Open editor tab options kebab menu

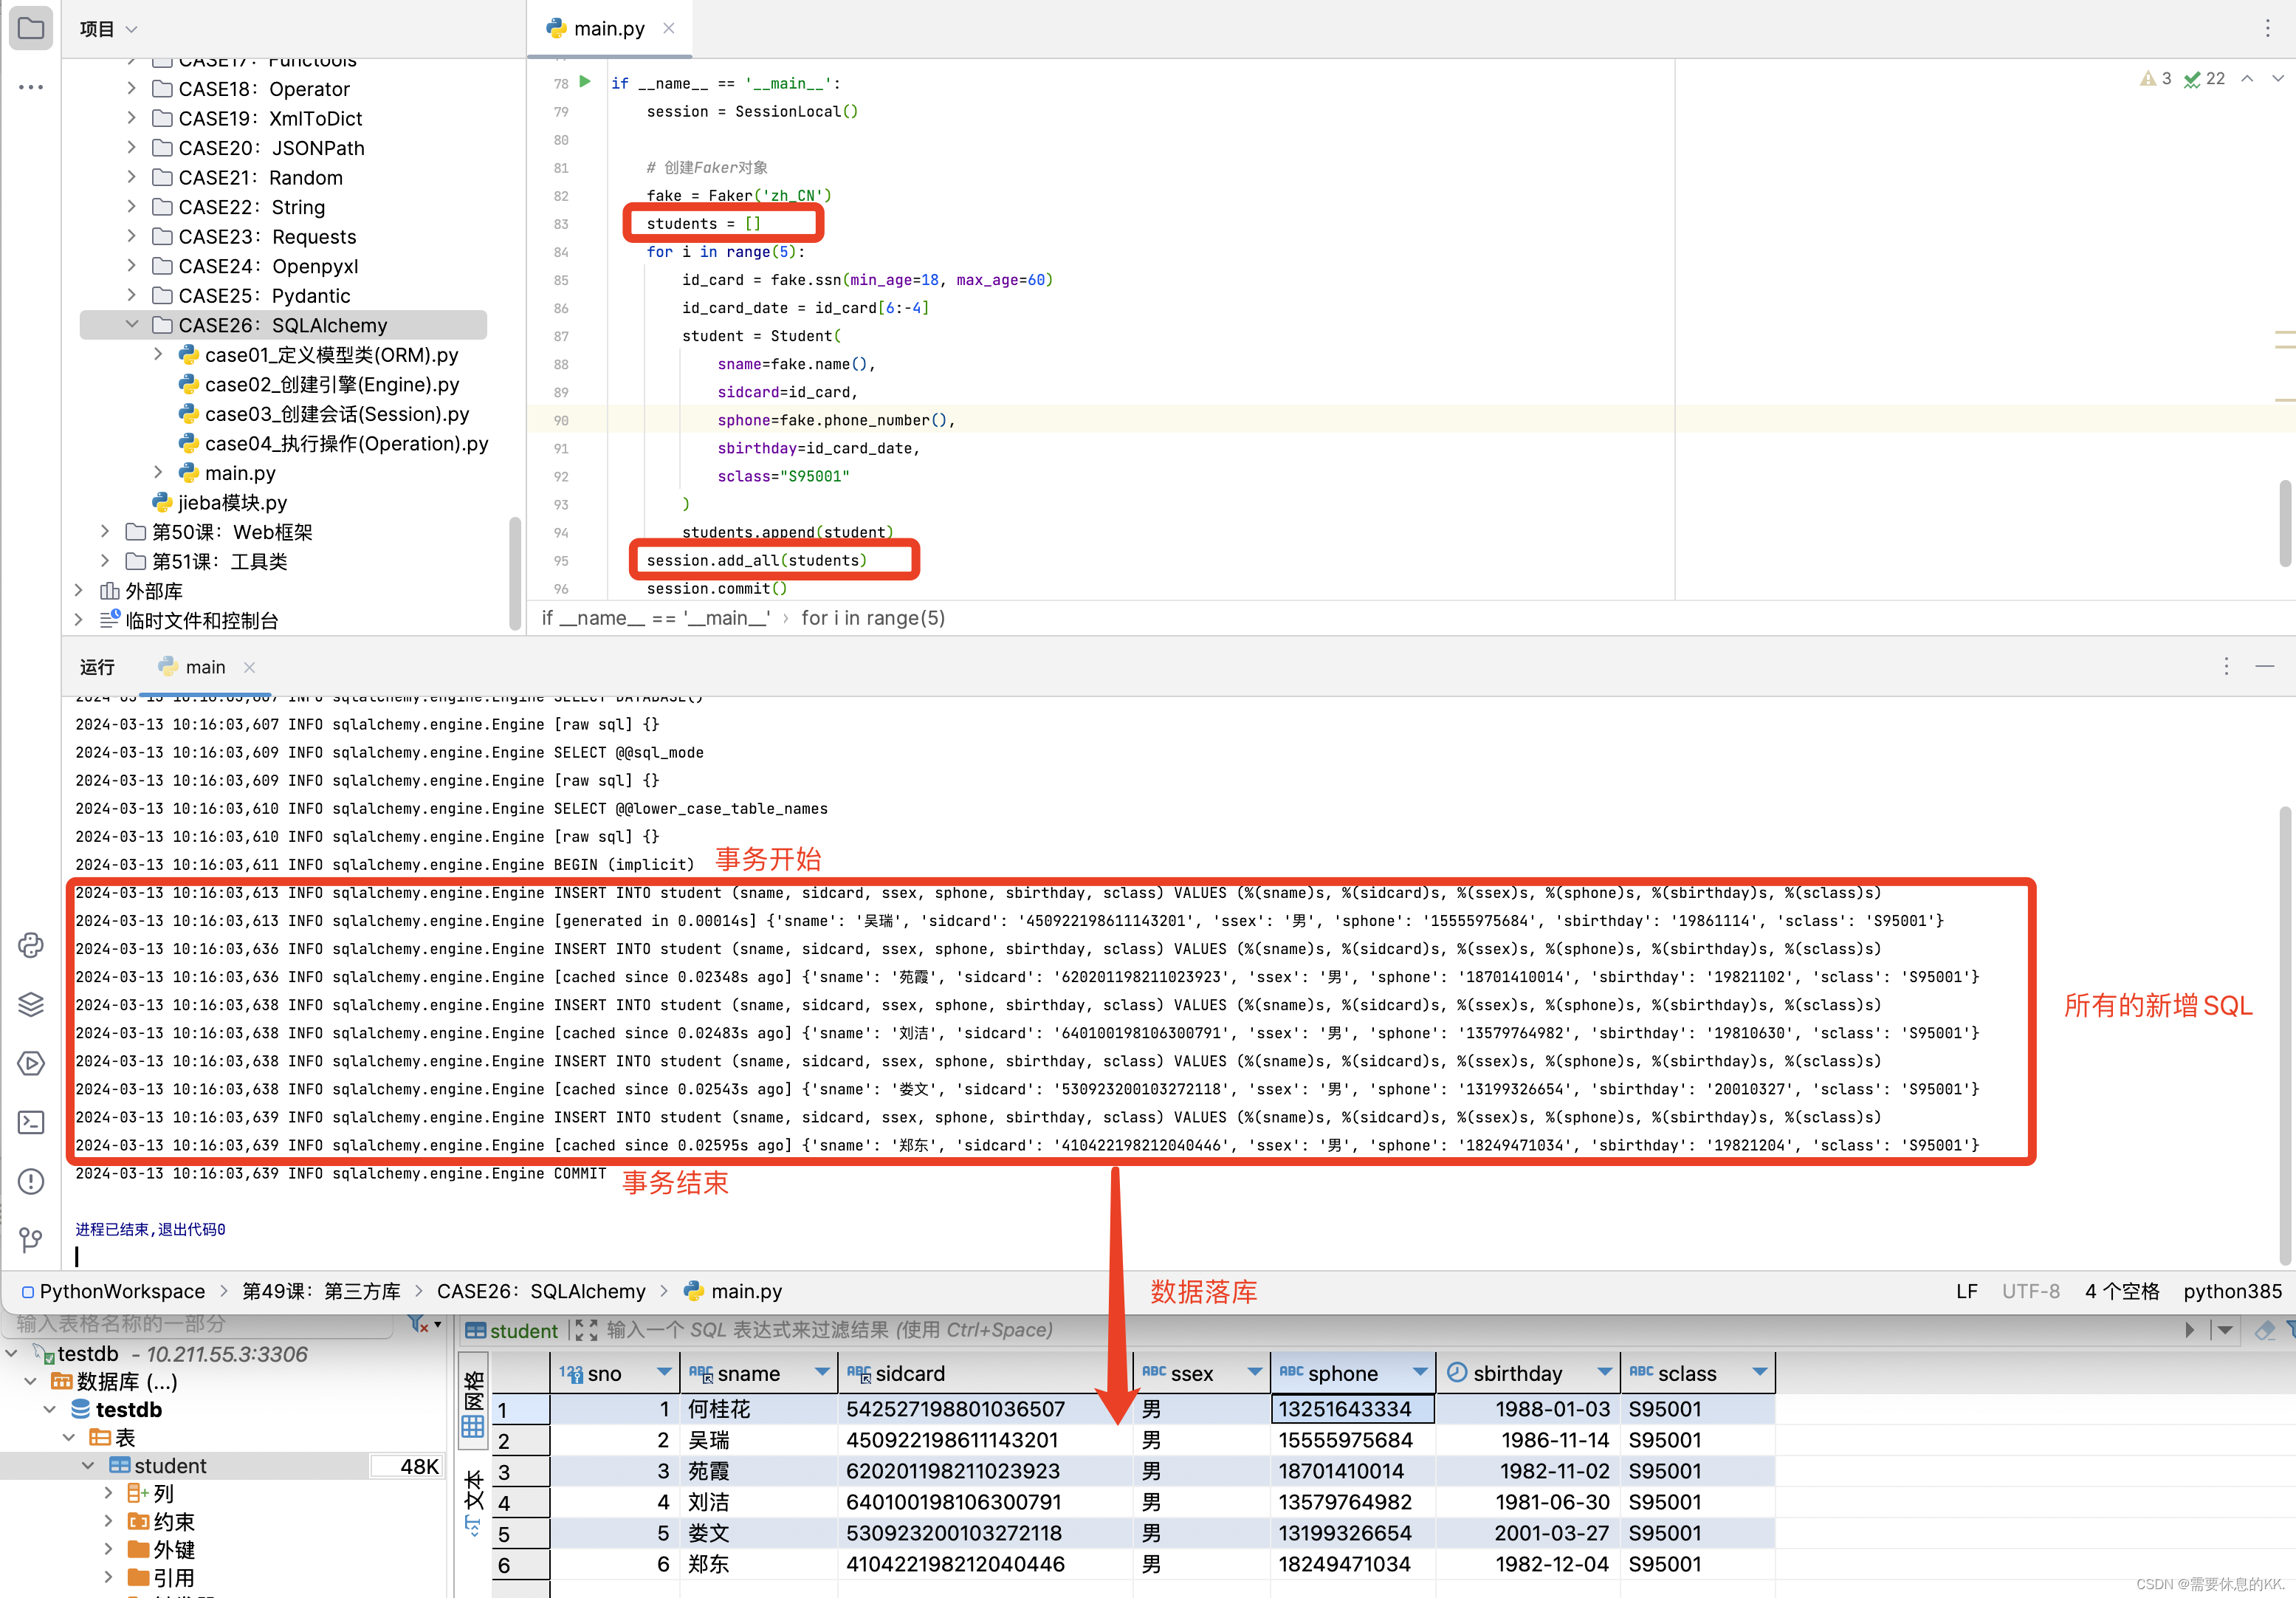pos(2267,28)
